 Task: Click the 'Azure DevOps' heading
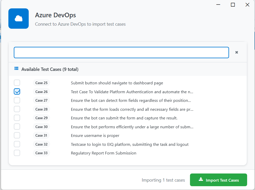[55, 15]
